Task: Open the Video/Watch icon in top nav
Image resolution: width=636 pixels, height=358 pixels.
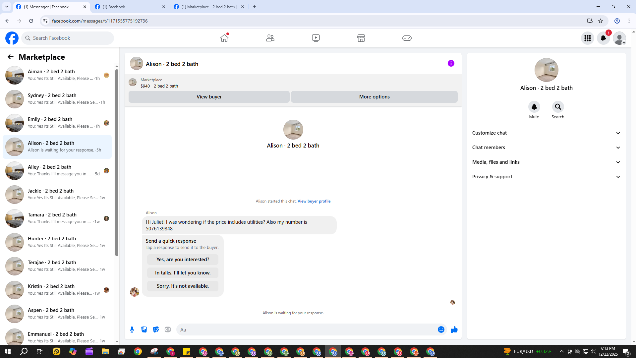Action: click(316, 38)
